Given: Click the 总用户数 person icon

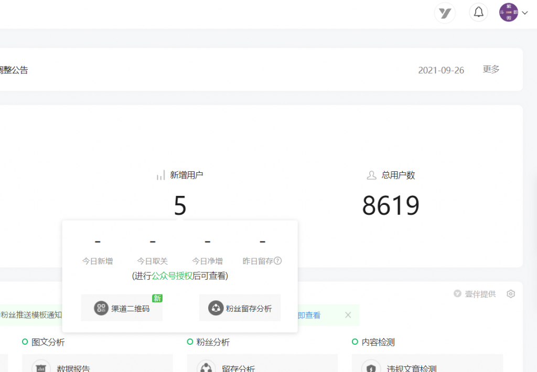Looking at the screenshot, I should pos(371,176).
